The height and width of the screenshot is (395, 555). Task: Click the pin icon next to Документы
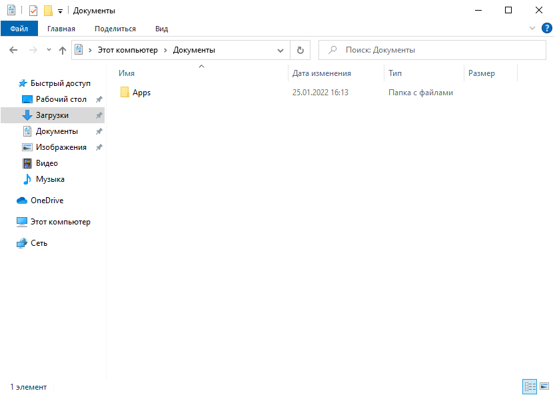(99, 131)
